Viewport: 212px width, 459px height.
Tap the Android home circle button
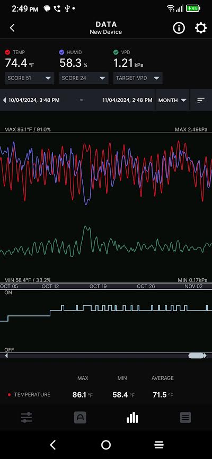pyautogui.click(x=105, y=445)
